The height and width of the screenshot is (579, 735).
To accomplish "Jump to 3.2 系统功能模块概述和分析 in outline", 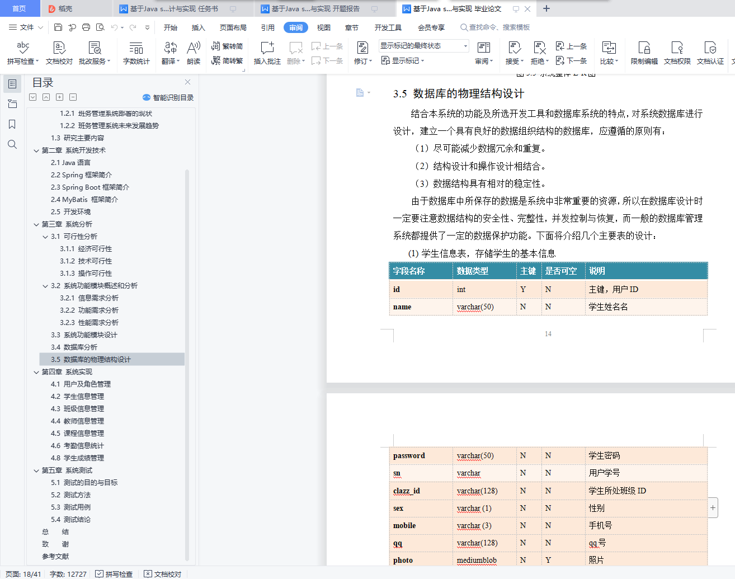I will (x=94, y=286).
